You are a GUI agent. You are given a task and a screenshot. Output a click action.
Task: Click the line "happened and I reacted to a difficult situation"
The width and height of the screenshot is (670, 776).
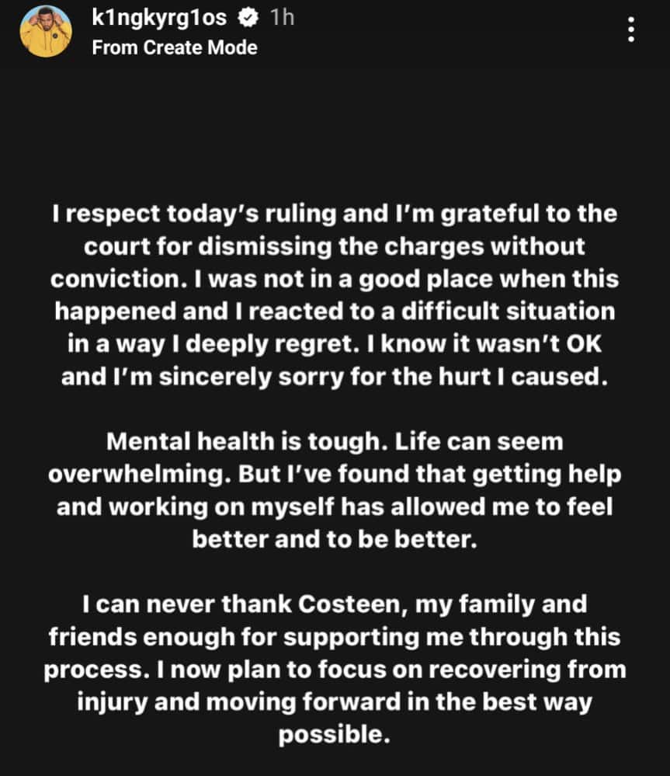(333, 311)
